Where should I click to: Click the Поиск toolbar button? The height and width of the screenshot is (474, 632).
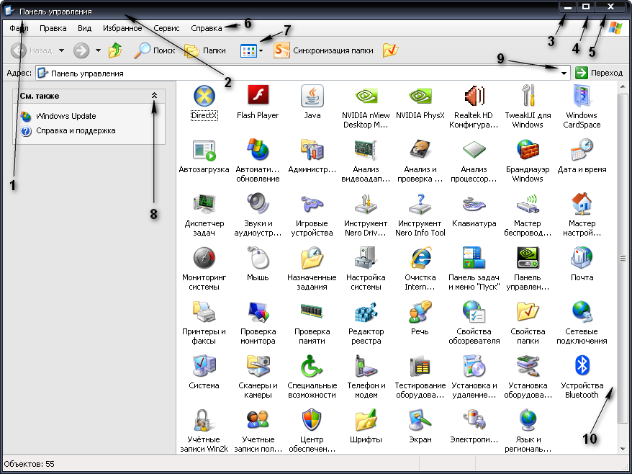tap(155, 50)
